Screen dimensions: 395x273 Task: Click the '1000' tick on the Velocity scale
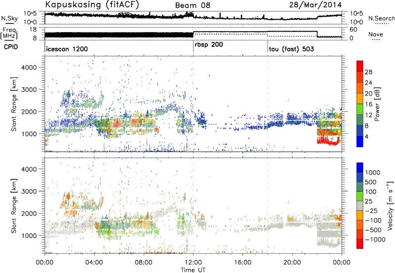click(x=373, y=172)
